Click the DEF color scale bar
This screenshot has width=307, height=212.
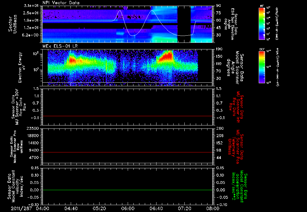pyautogui.click(x=262, y=67)
